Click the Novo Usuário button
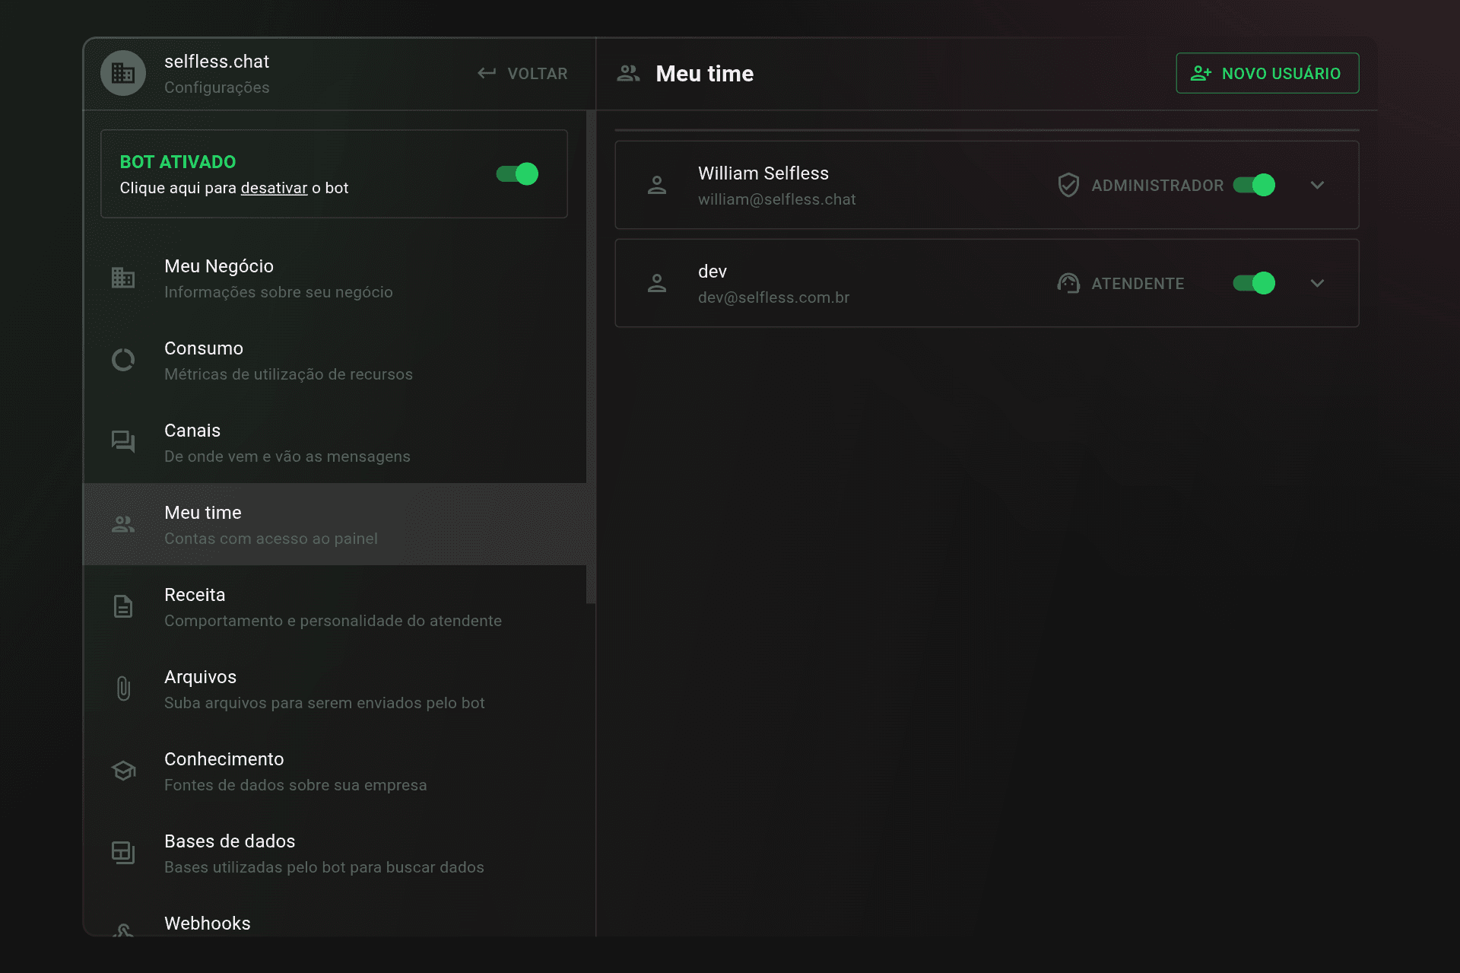The image size is (1460, 973). (x=1268, y=73)
